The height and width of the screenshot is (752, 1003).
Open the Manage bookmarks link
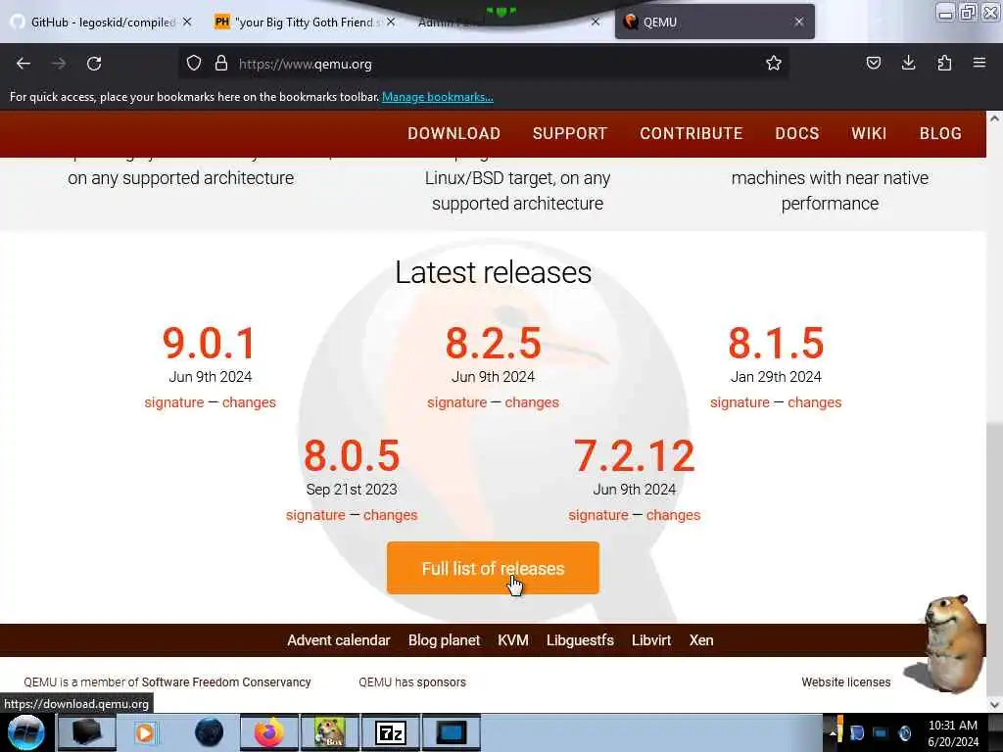tap(438, 97)
